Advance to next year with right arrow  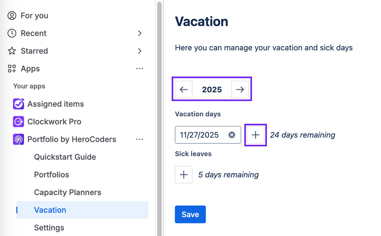point(240,90)
